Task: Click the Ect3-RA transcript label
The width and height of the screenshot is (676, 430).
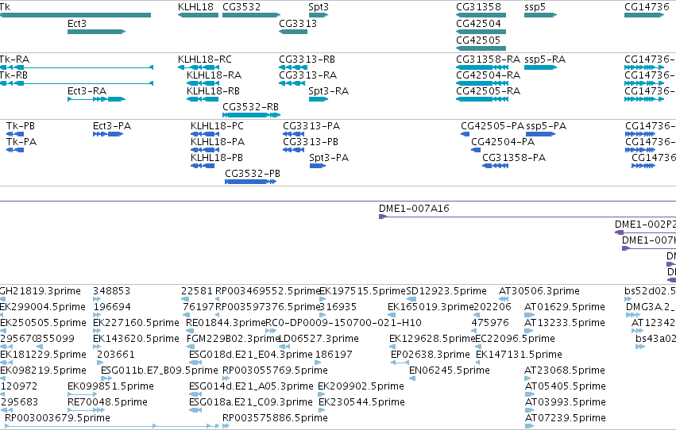Action: [87, 91]
